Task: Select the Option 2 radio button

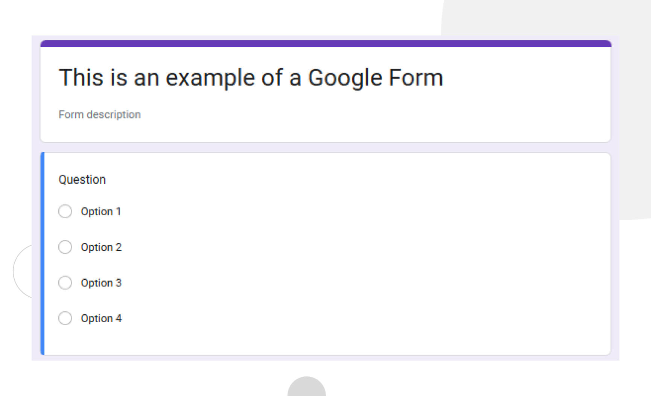Action: tap(65, 247)
